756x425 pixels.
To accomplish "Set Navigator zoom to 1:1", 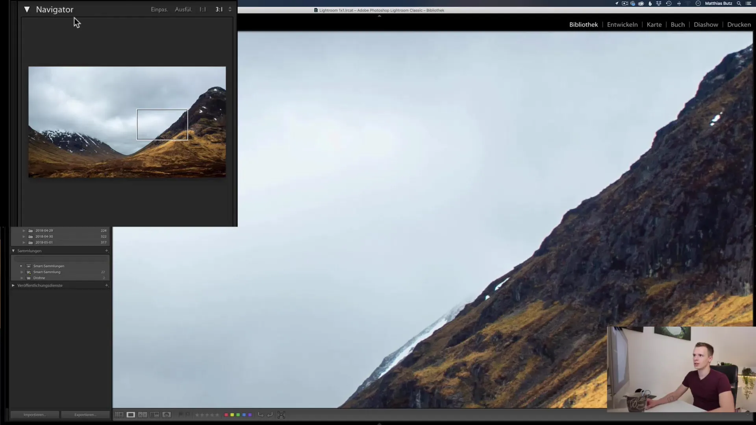I will point(203,9).
